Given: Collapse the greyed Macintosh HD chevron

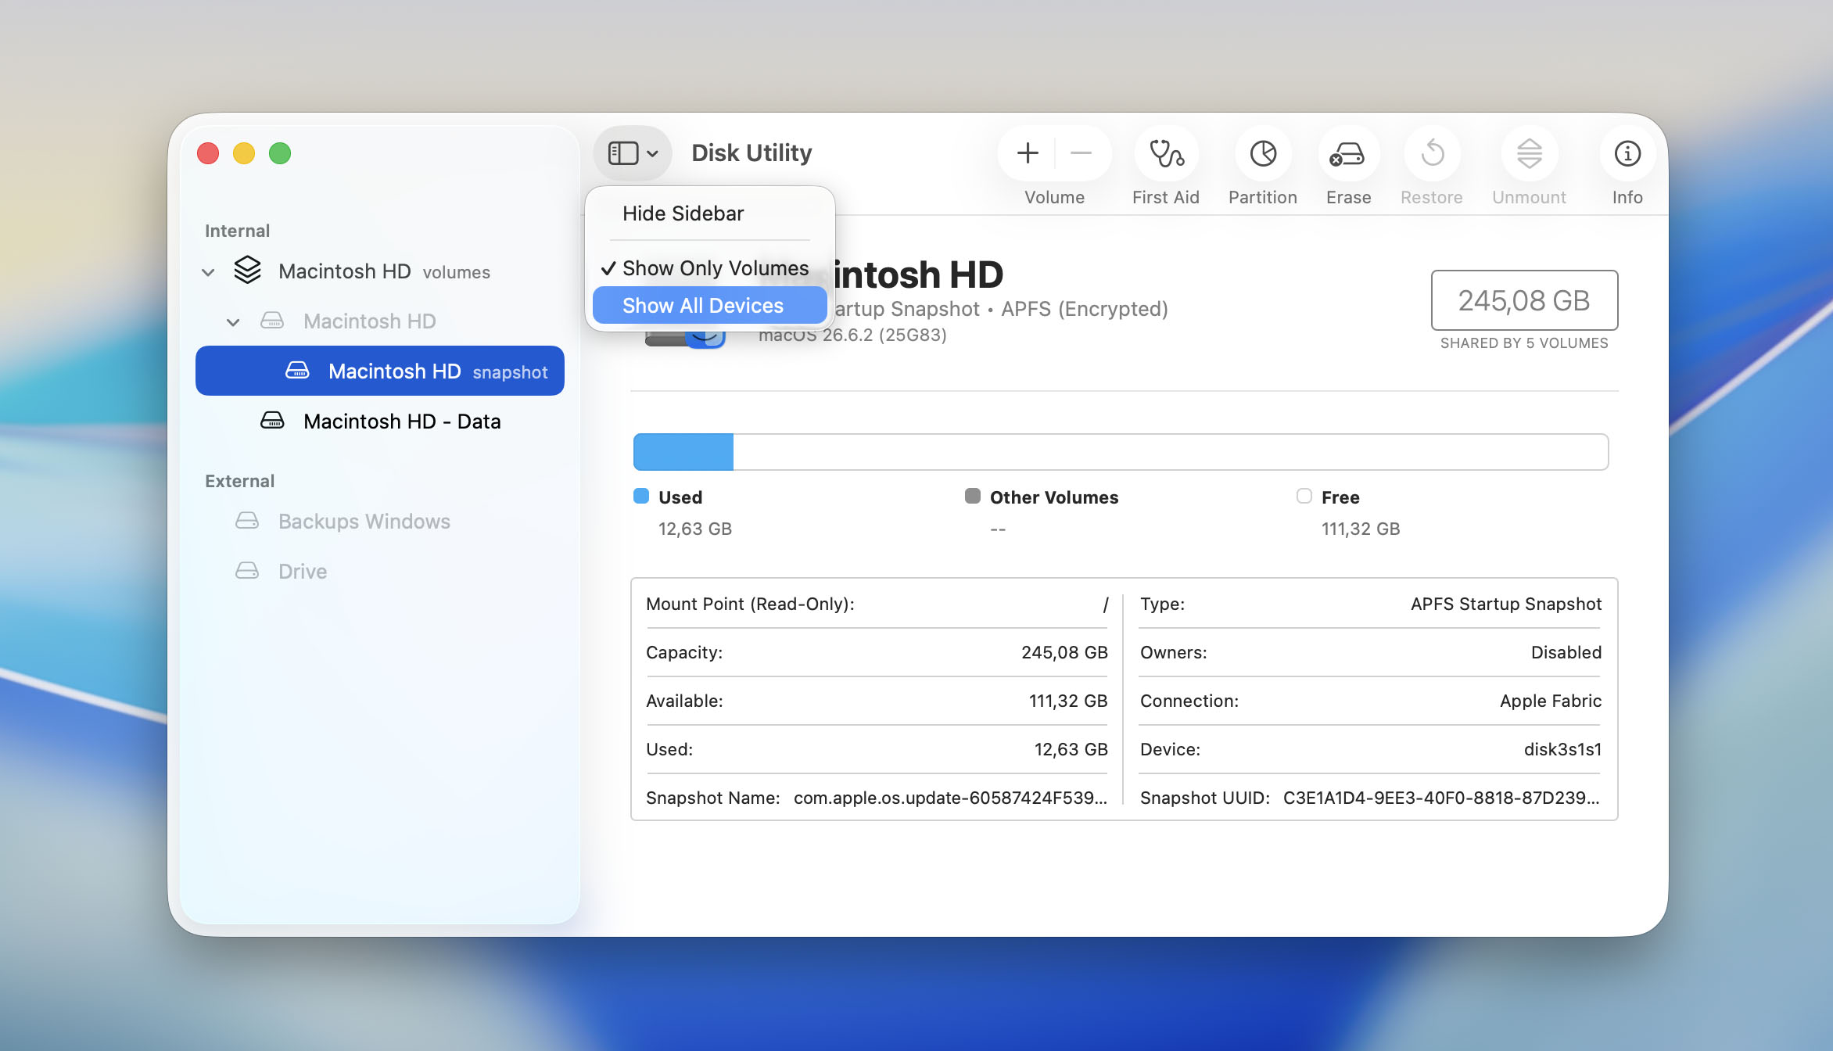Looking at the screenshot, I should 233,321.
